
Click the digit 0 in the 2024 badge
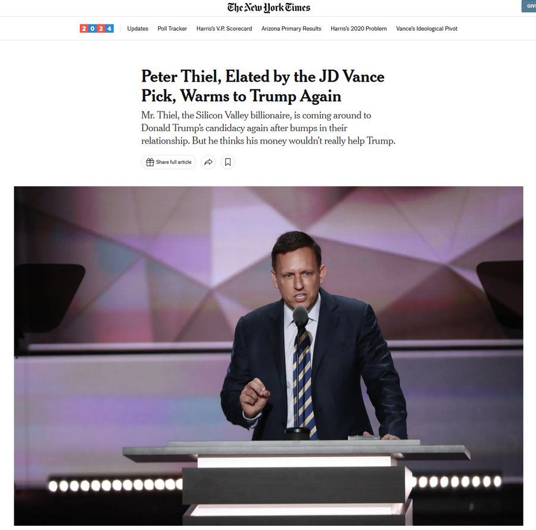(x=93, y=29)
